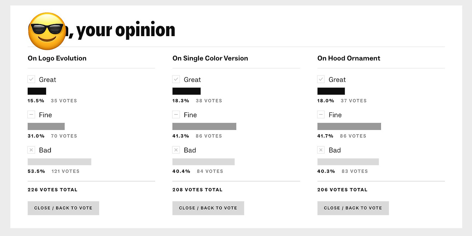Click the sunglasses emoji icon

[x=46, y=31]
